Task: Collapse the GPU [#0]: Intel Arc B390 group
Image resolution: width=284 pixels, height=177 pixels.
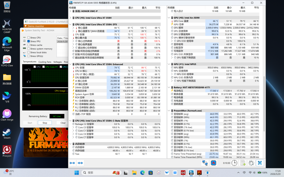Action: 169,18
